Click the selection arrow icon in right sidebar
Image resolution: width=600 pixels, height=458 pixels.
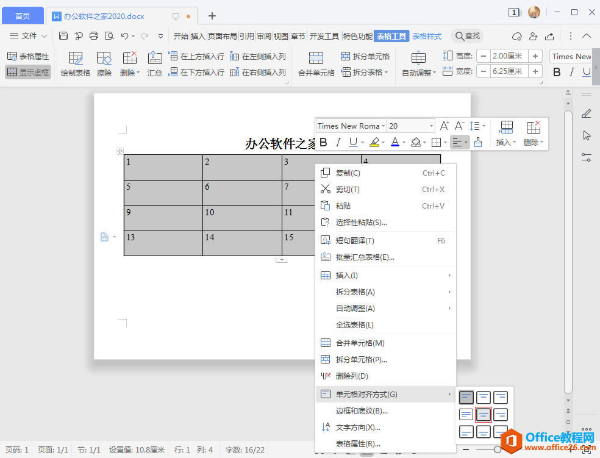587,135
